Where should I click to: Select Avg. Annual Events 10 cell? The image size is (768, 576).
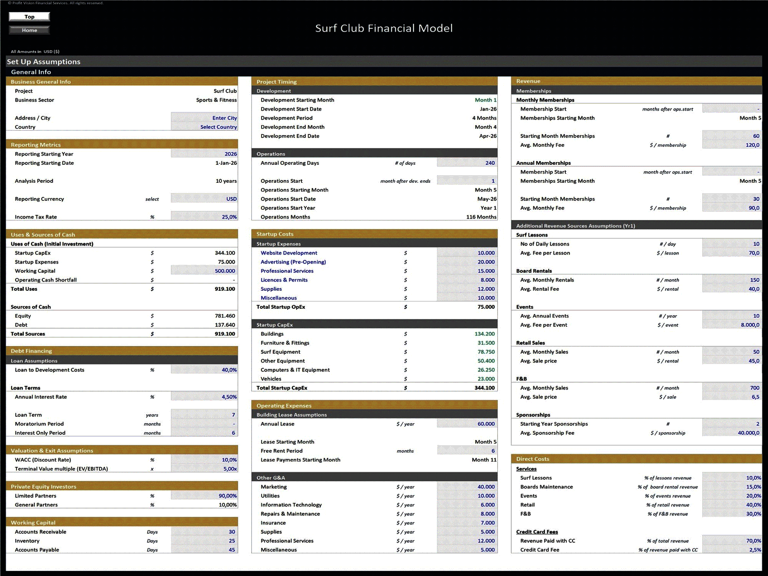[732, 316]
